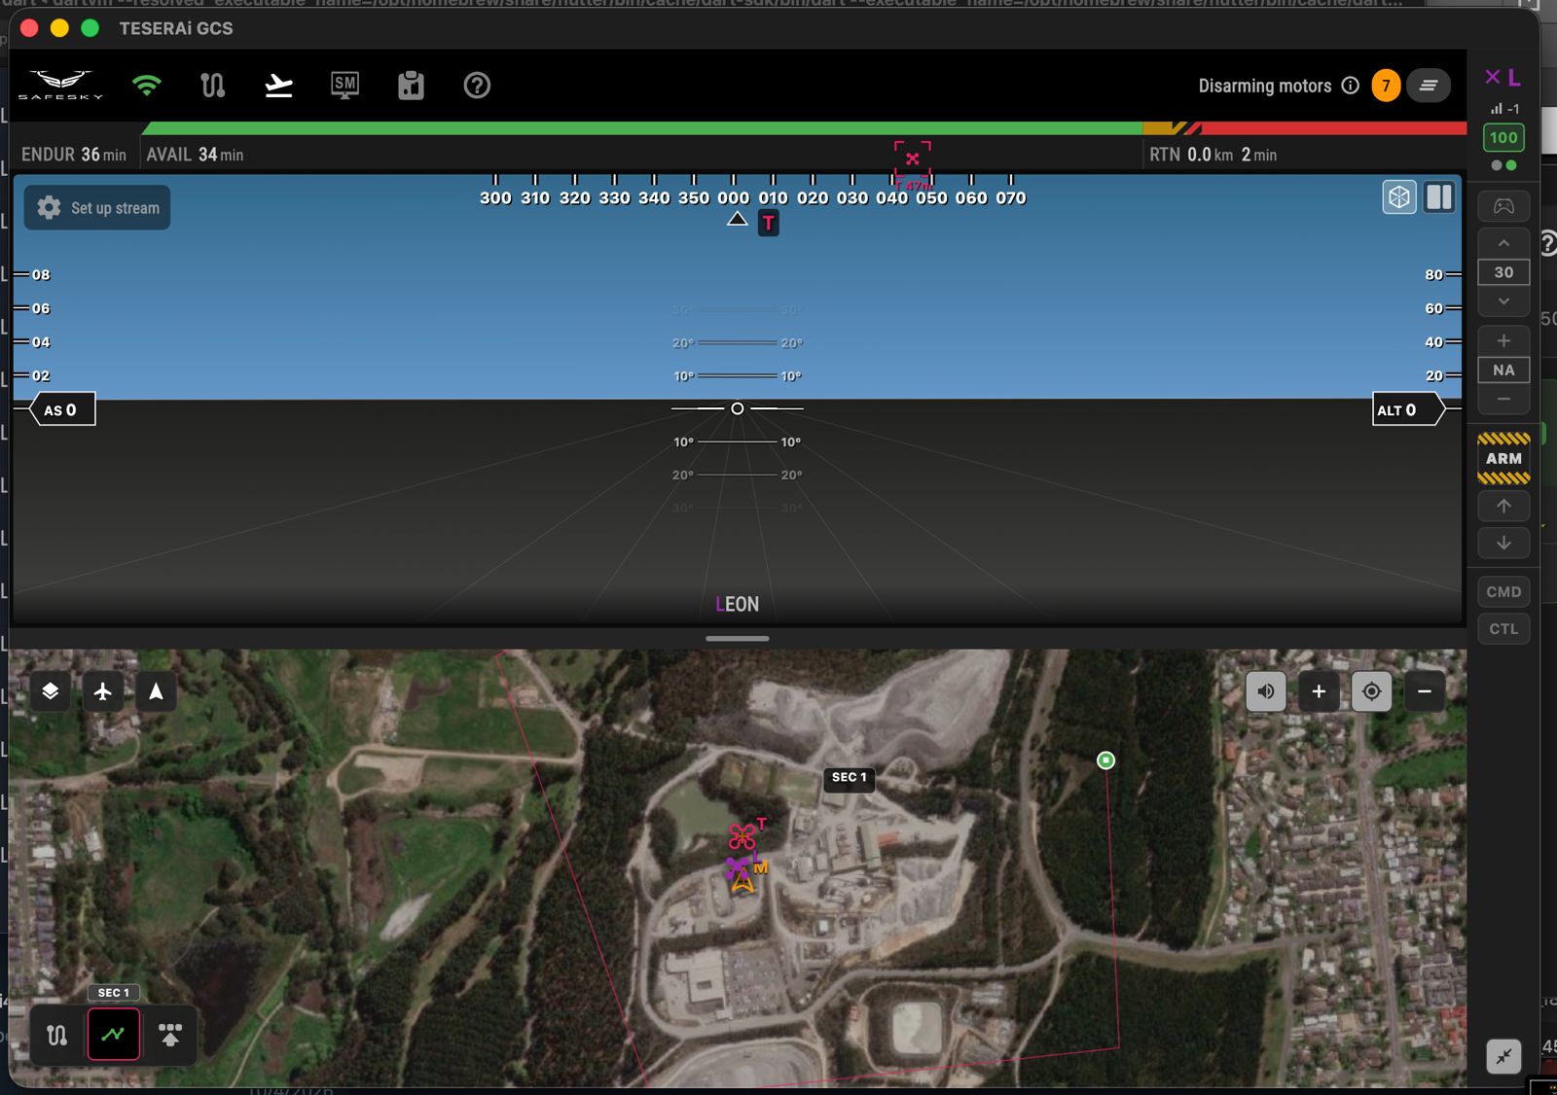The width and height of the screenshot is (1557, 1095).
Task: Click Disarming motors status text
Action: click(x=1264, y=86)
